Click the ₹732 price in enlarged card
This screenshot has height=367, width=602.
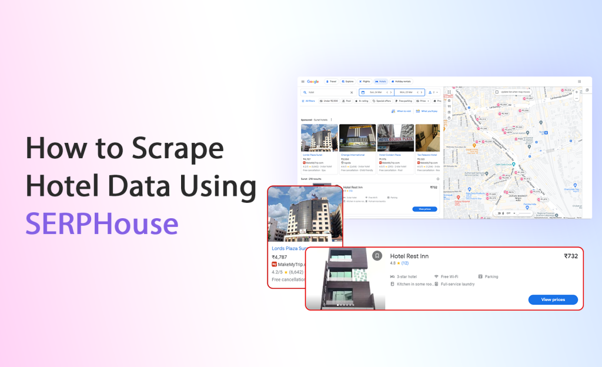tap(570, 256)
